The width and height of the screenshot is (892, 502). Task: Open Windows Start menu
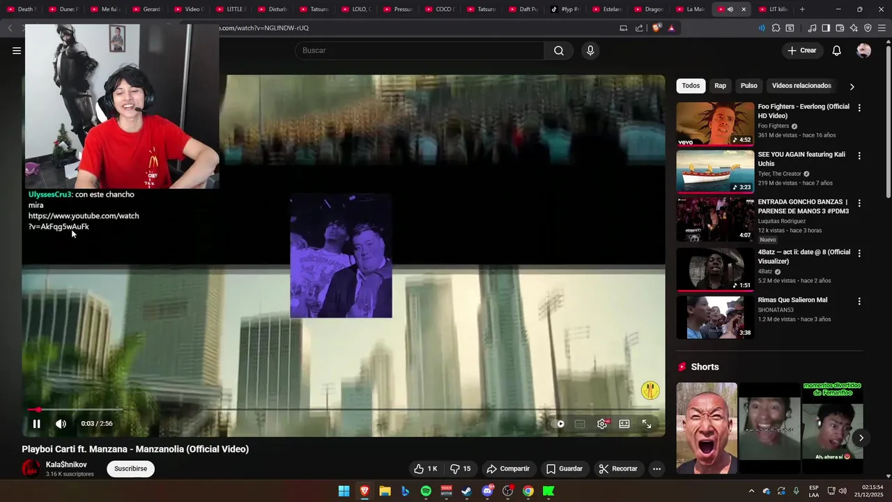tap(344, 491)
